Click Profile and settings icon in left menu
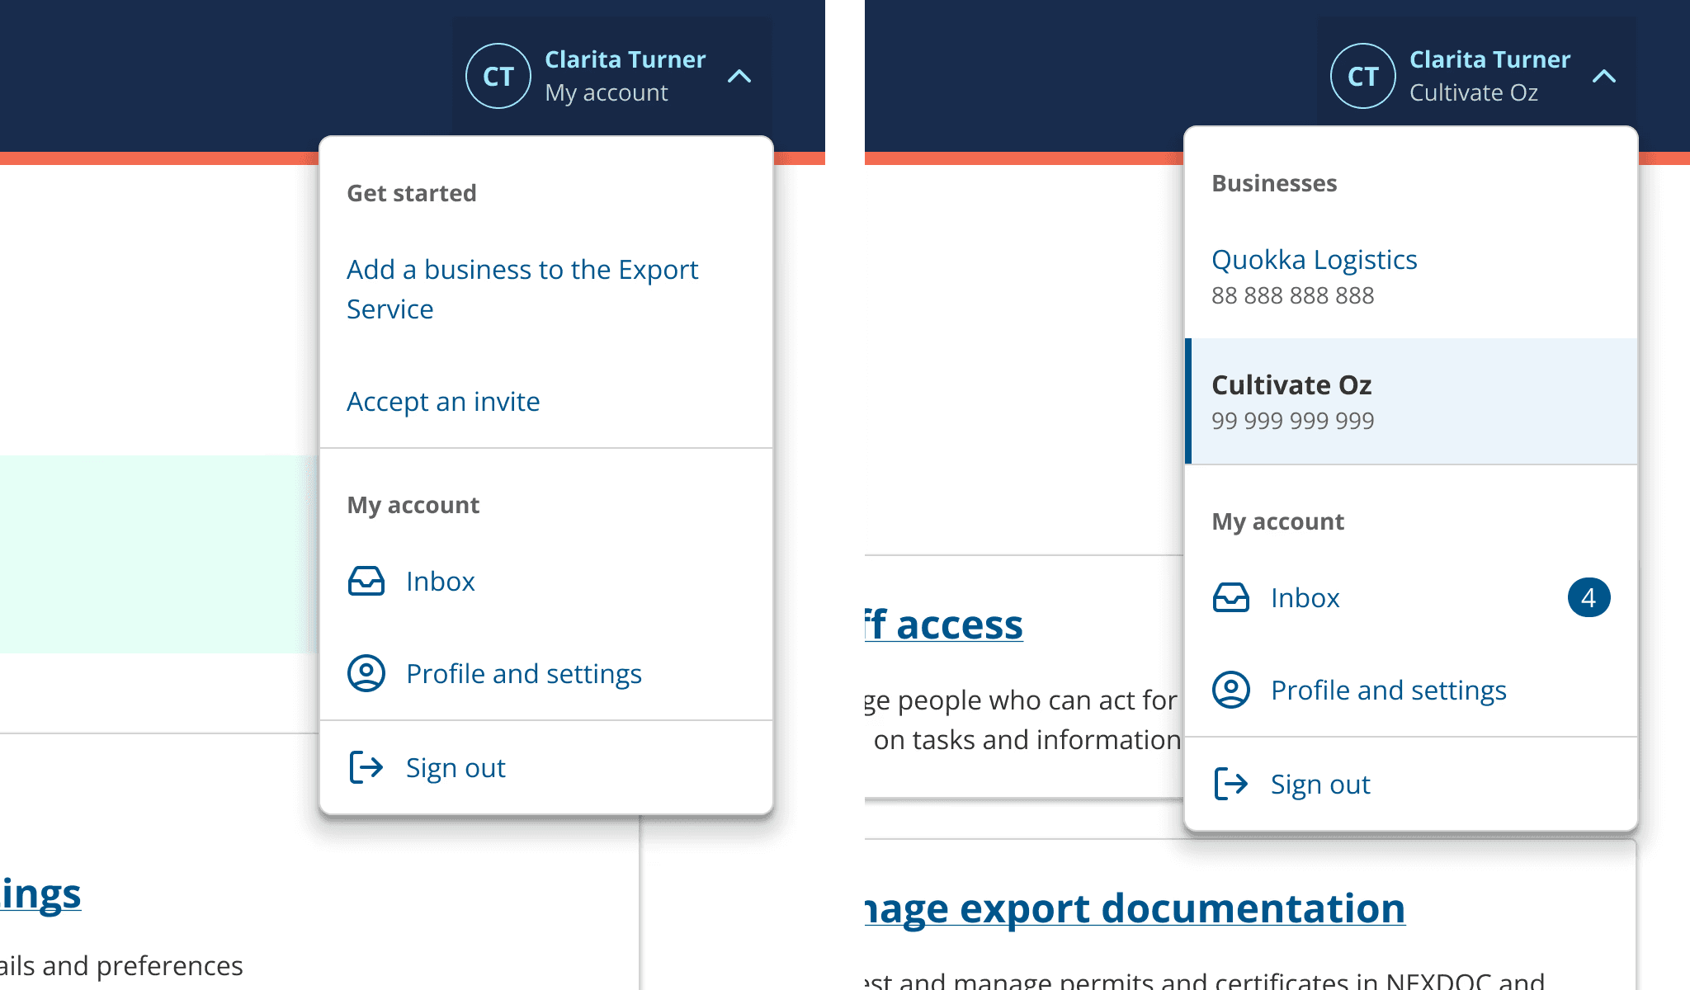The width and height of the screenshot is (1690, 990). pyautogui.click(x=366, y=673)
